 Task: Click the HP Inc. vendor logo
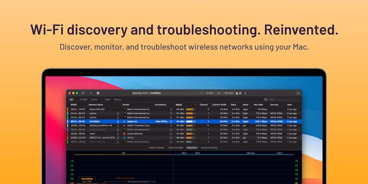click(124, 138)
